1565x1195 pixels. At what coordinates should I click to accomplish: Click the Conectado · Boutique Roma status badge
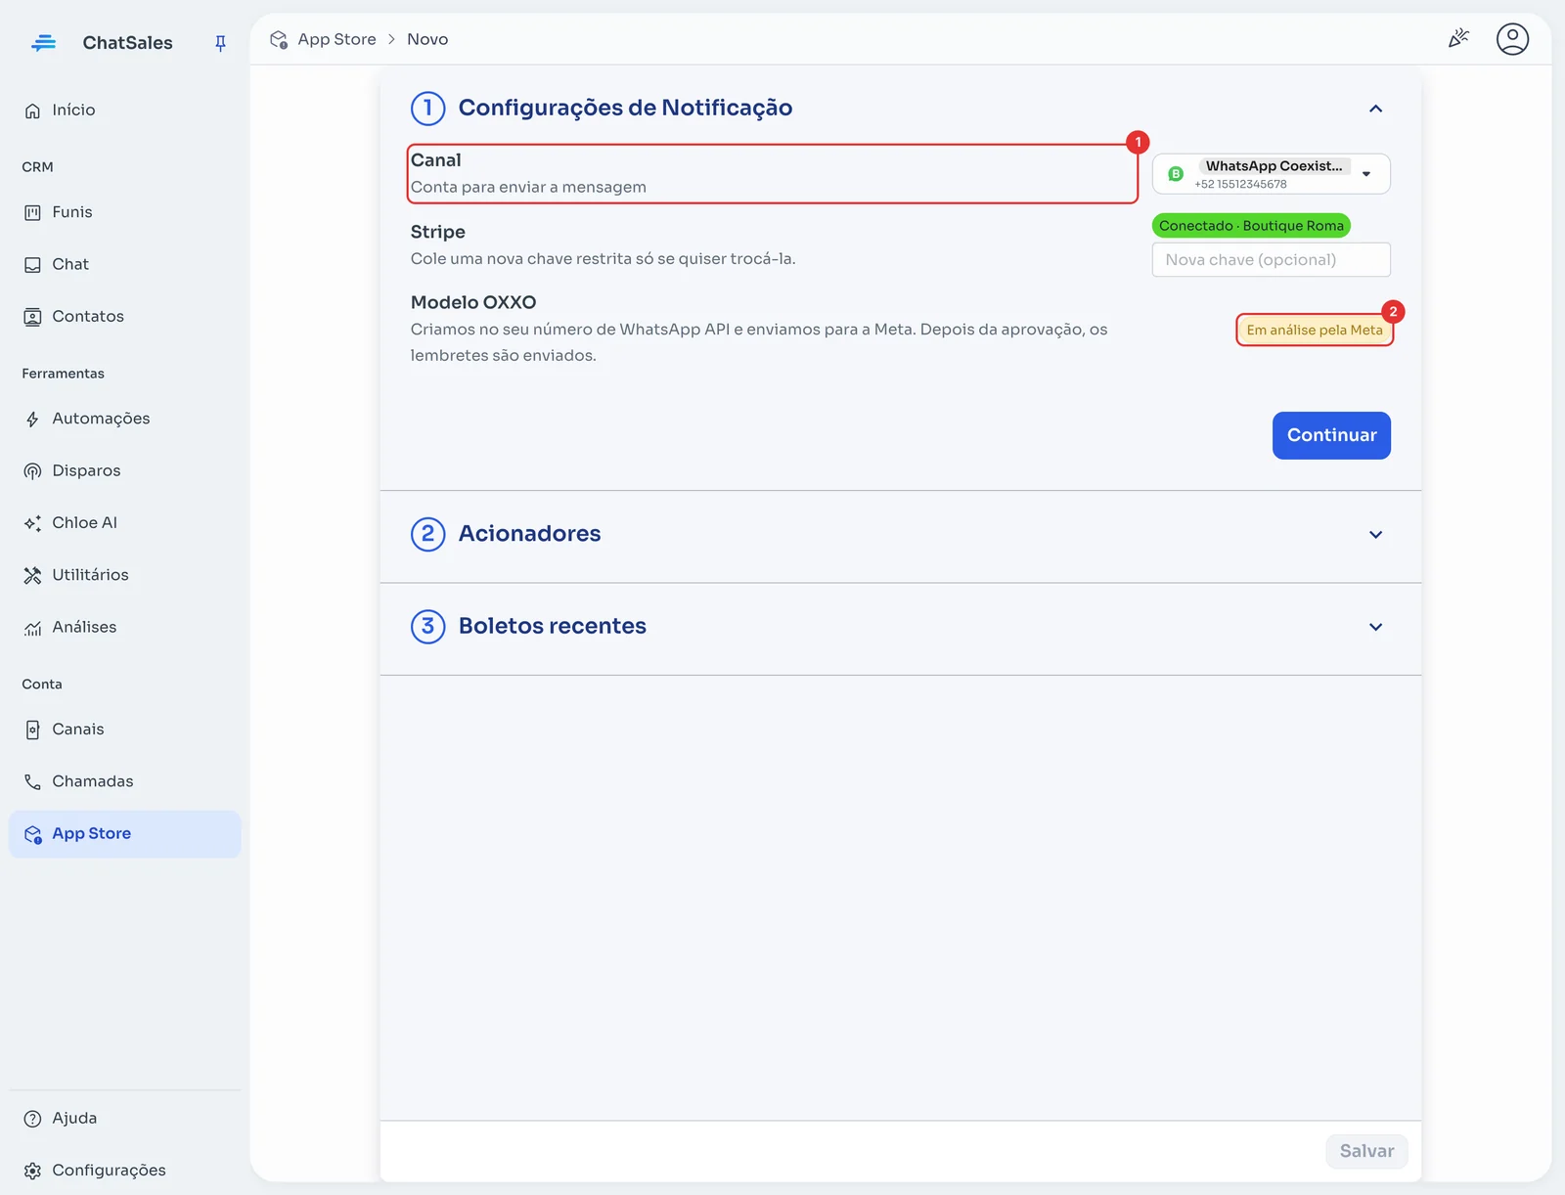coord(1251,226)
